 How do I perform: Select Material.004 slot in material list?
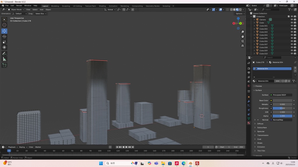272,69
